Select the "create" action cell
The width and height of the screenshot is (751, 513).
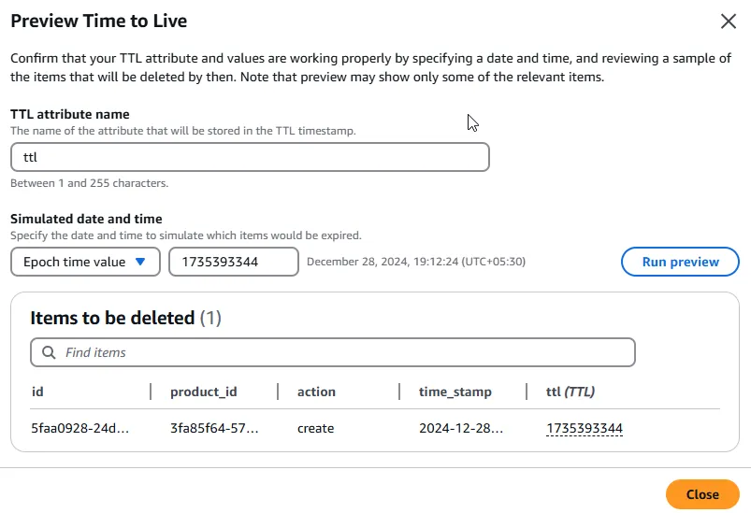pyautogui.click(x=315, y=429)
